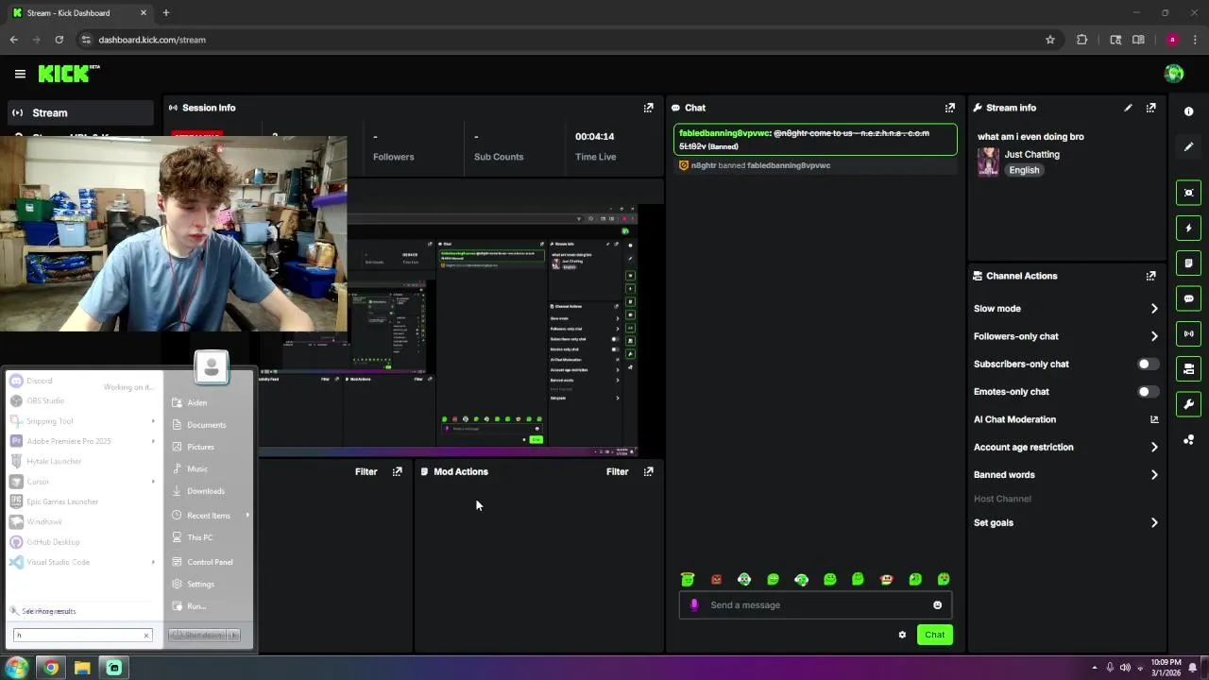The width and height of the screenshot is (1209, 680).
Task: Open Filter for the activity feed panel
Action: [x=366, y=471]
